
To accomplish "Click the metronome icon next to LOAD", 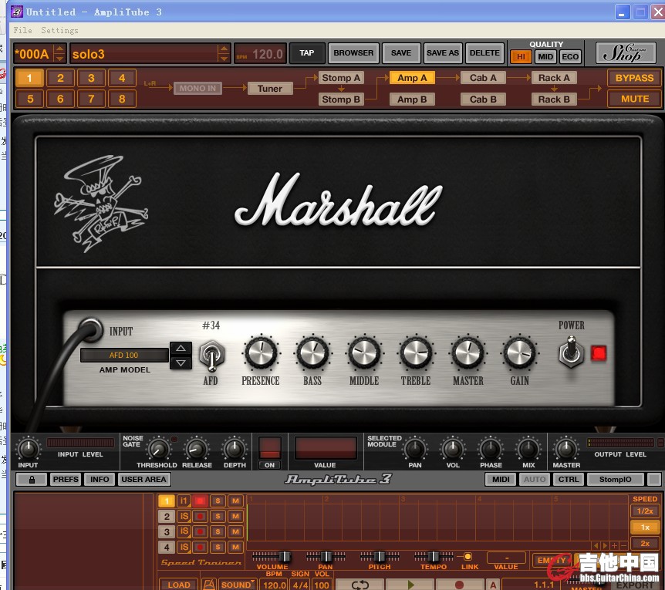I will (208, 585).
